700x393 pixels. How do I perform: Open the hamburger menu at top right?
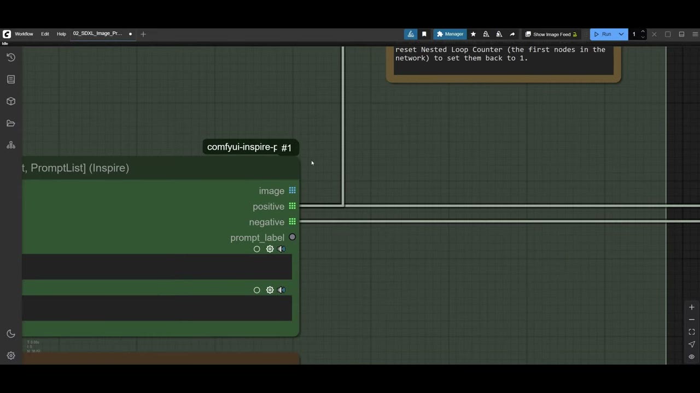(x=695, y=34)
